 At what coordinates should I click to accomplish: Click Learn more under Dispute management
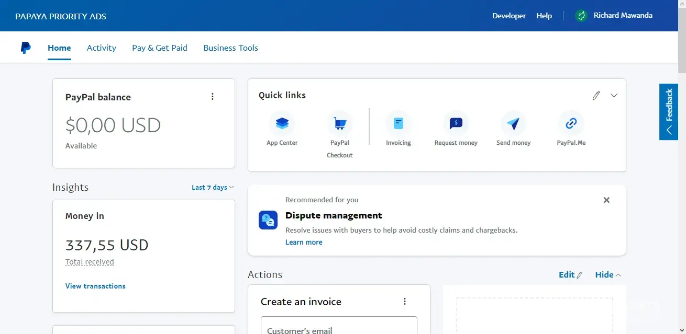tap(304, 243)
